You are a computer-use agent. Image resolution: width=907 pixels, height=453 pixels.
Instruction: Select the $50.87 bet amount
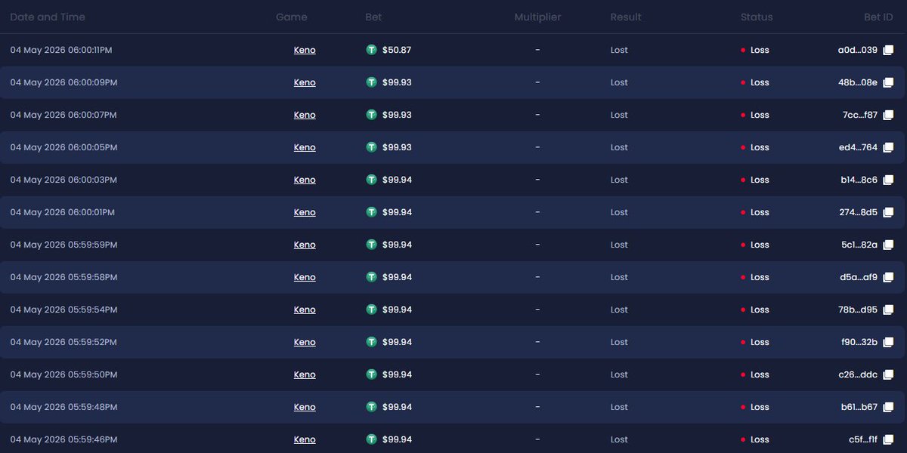click(397, 50)
